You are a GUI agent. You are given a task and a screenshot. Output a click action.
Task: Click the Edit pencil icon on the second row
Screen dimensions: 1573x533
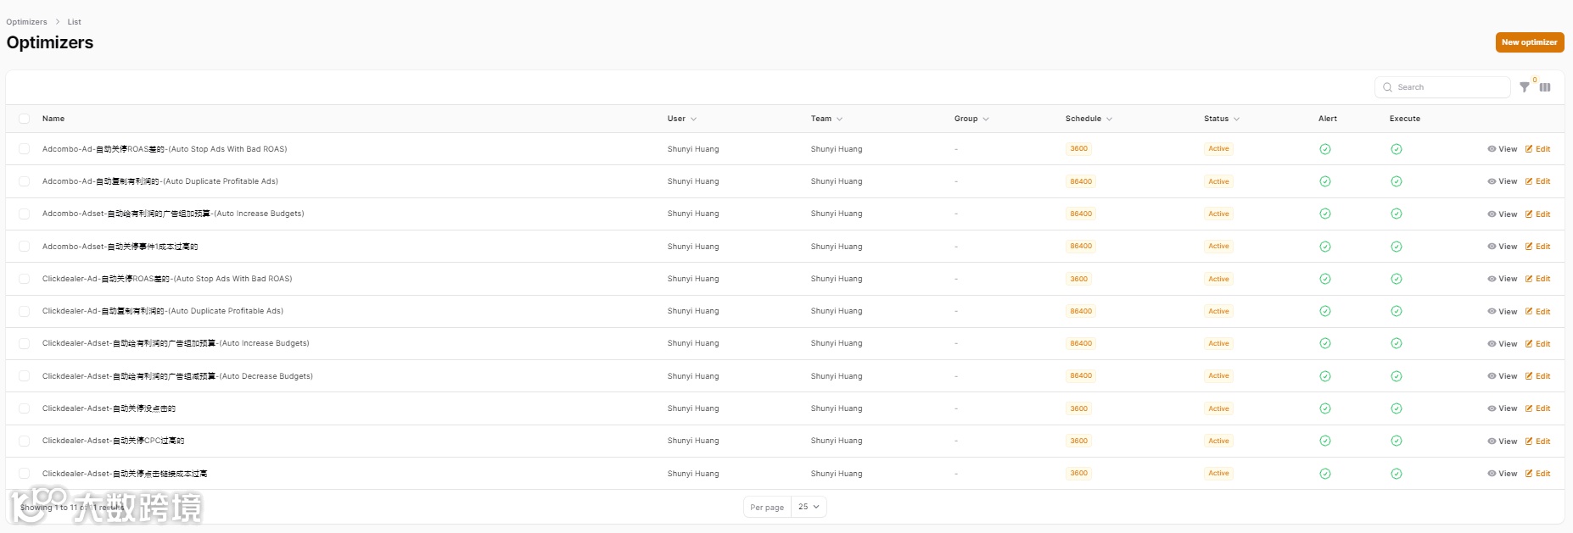click(x=1529, y=181)
